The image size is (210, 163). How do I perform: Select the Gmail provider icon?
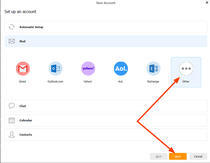[x=23, y=68]
